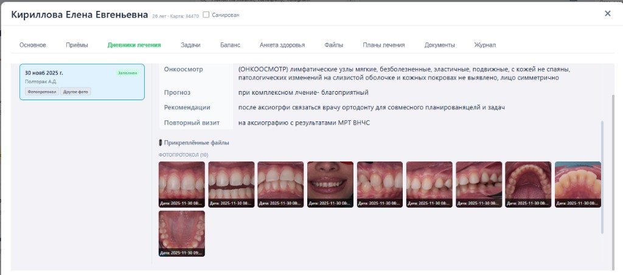623x275 pixels.
Task: Open the Планы лечения tab
Action: (384, 45)
